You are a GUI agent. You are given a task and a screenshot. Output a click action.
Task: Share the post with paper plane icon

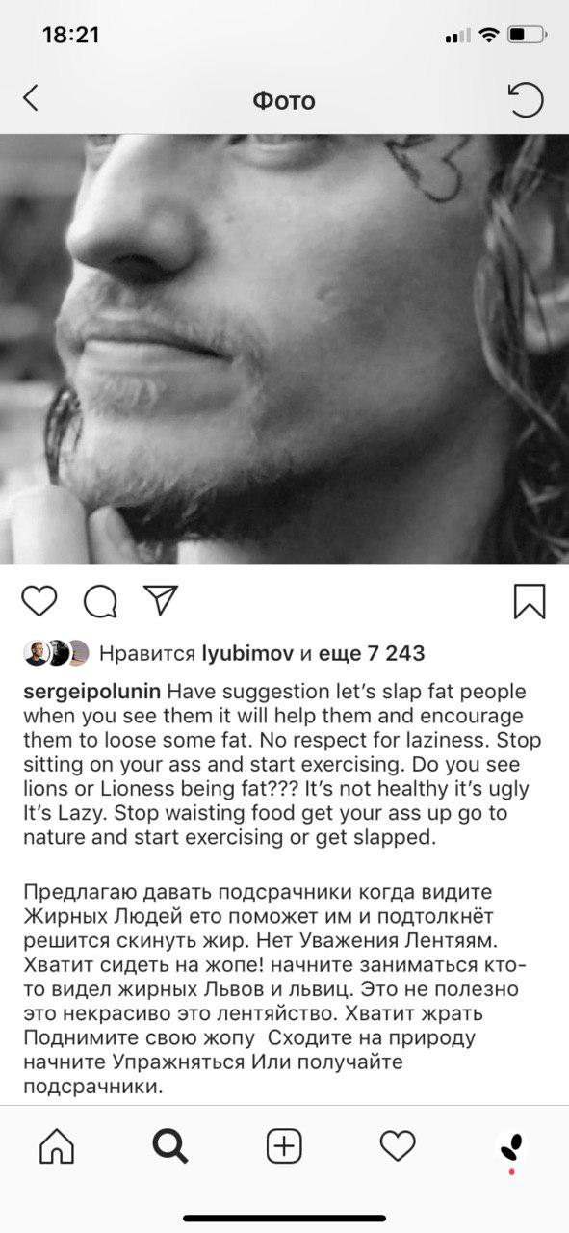pos(160,600)
